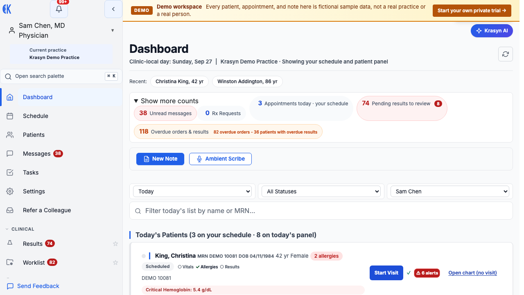Image resolution: width=524 pixels, height=295 pixels.
Task: Refresh the dashboard using the refresh icon
Action: (x=506, y=54)
